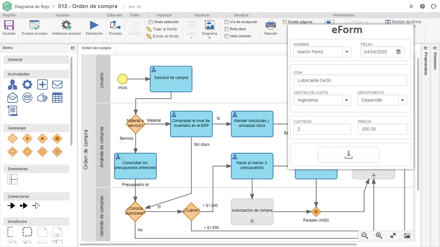Collapse the Ítems panel
440x247 pixels.
pos(73,48)
